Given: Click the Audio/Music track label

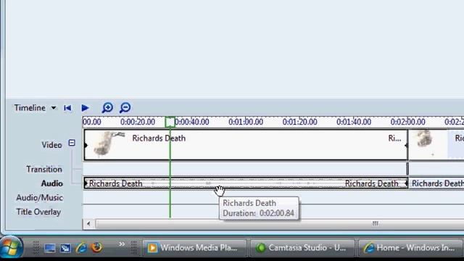Looking at the screenshot, I should coord(39,198).
